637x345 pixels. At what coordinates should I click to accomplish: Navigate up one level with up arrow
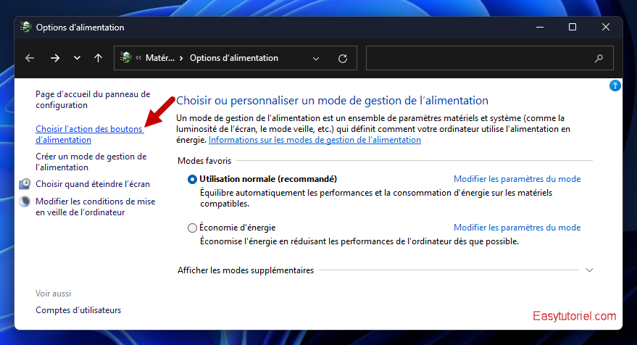pyautogui.click(x=99, y=58)
